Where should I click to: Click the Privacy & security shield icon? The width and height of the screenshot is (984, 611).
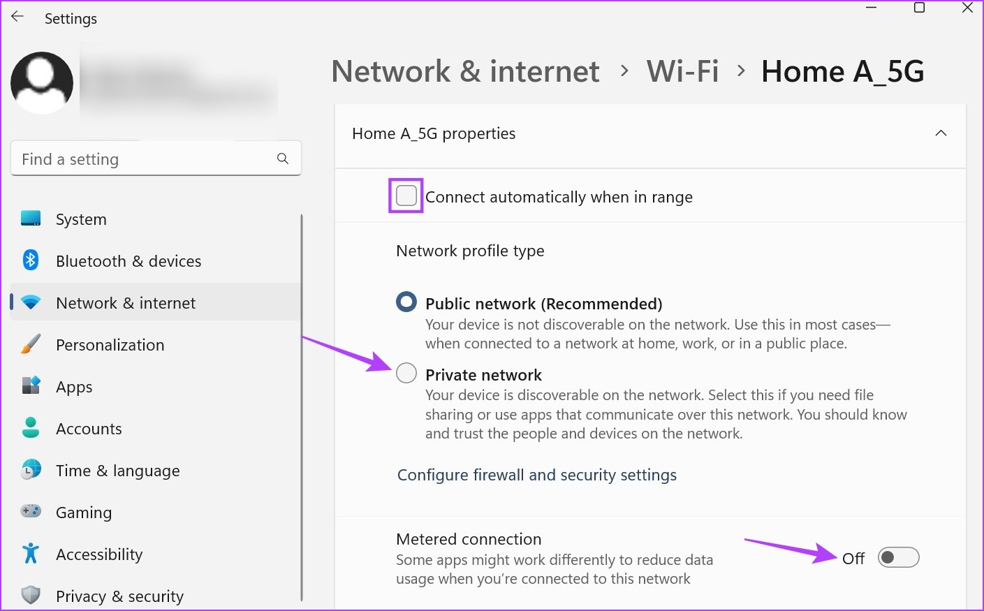tap(31, 595)
